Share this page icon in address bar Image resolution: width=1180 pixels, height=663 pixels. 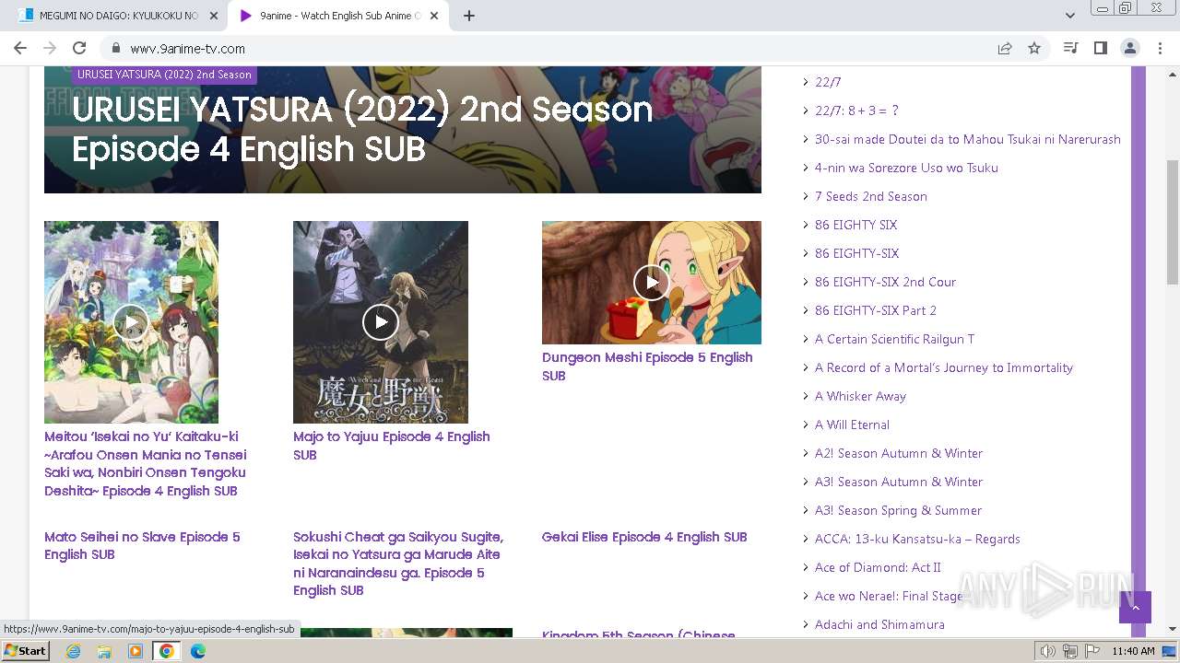1005,49
